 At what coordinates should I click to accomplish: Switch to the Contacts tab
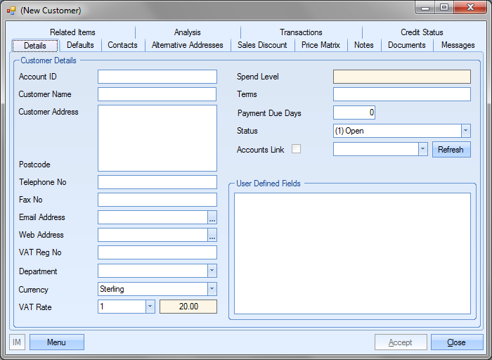point(122,45)
